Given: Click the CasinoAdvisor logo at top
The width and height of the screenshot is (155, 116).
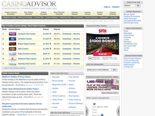Looking at the screenshot, I should pyautogui.click(x=29, y=5).
